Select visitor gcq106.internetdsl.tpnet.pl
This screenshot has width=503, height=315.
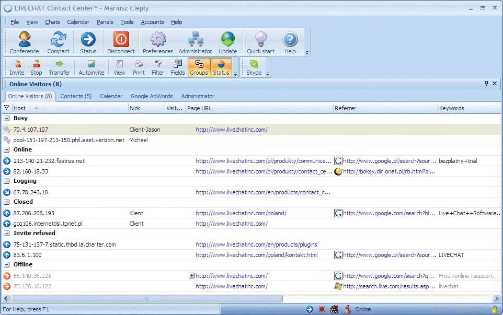(x=251, y=224)
